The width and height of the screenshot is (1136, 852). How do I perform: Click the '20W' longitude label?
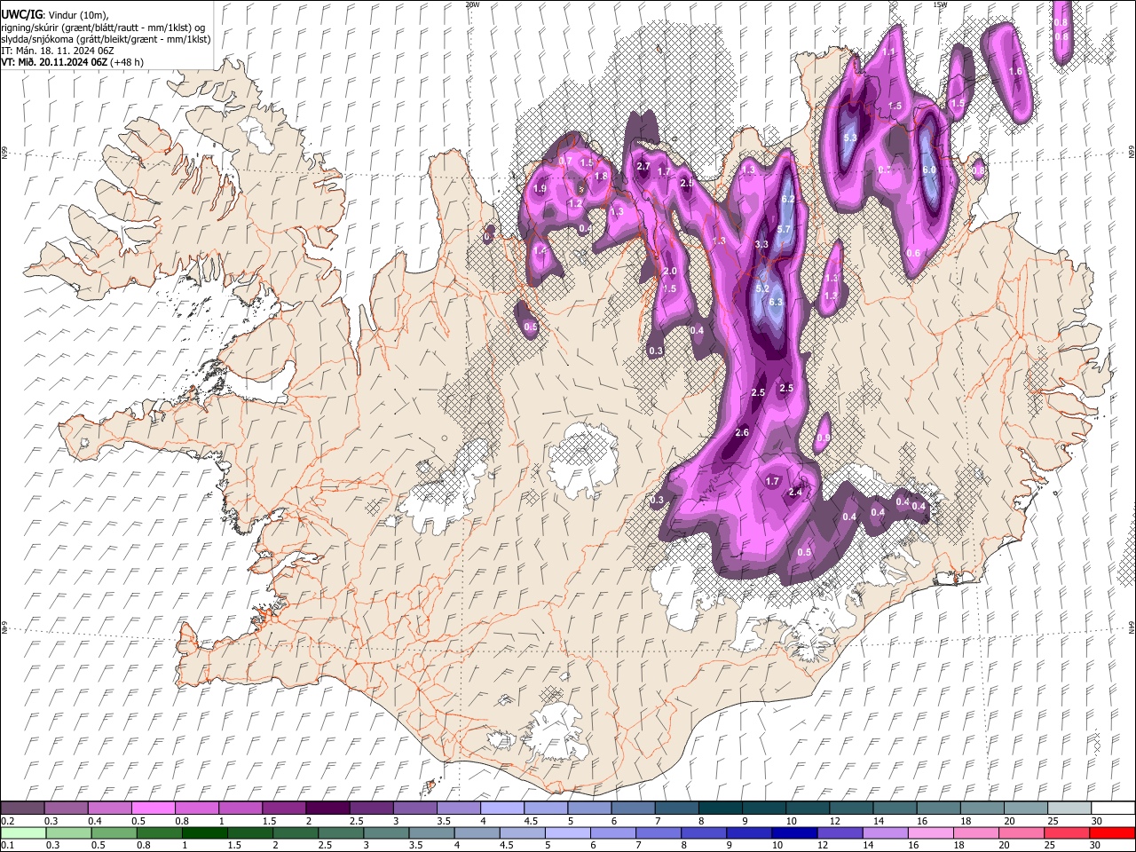tap(472, 4)
